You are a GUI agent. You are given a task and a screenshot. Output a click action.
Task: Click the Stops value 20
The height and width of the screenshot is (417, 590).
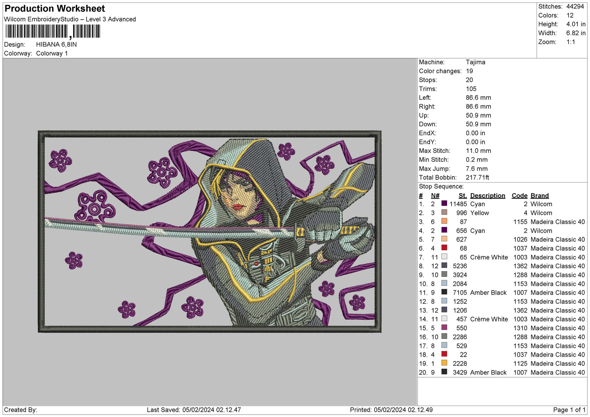(x=470, y=80)
